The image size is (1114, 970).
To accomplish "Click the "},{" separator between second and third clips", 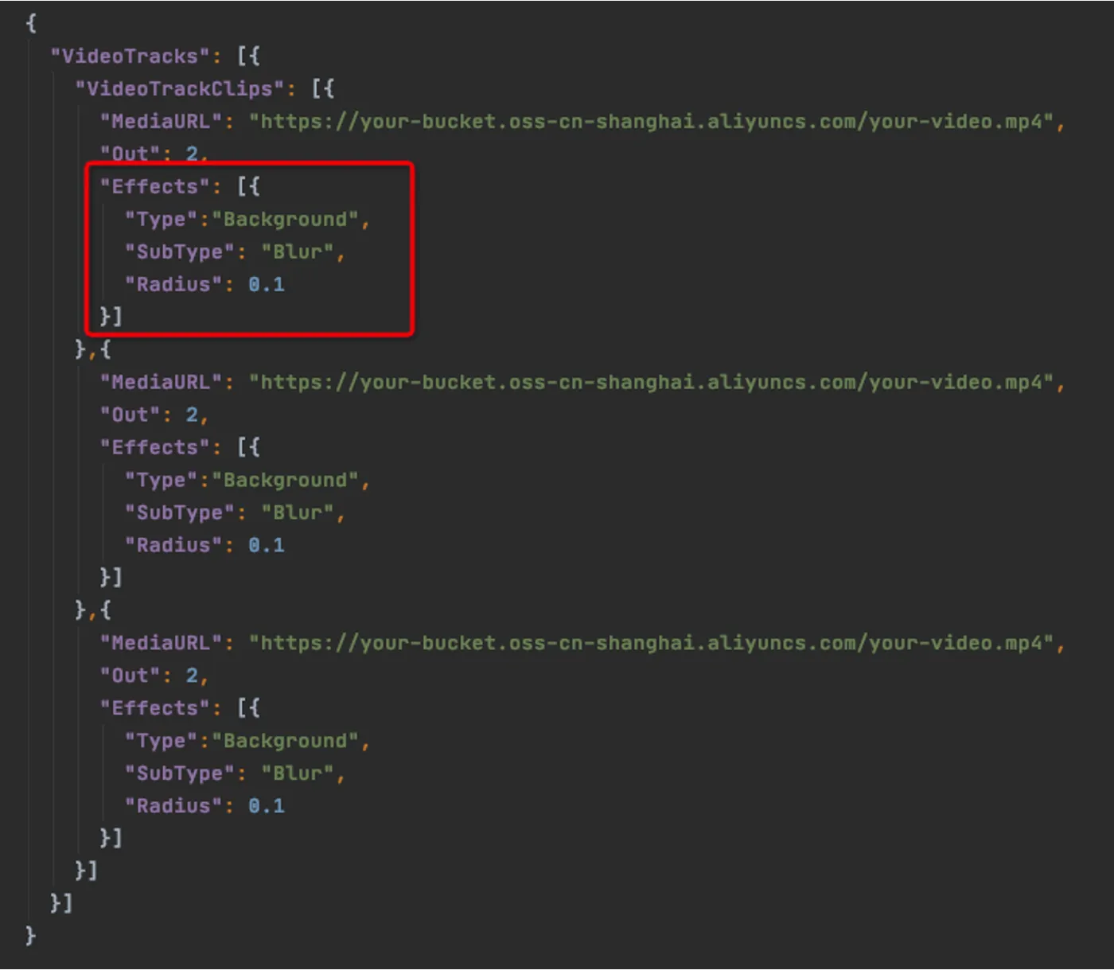I will [93, 611].
